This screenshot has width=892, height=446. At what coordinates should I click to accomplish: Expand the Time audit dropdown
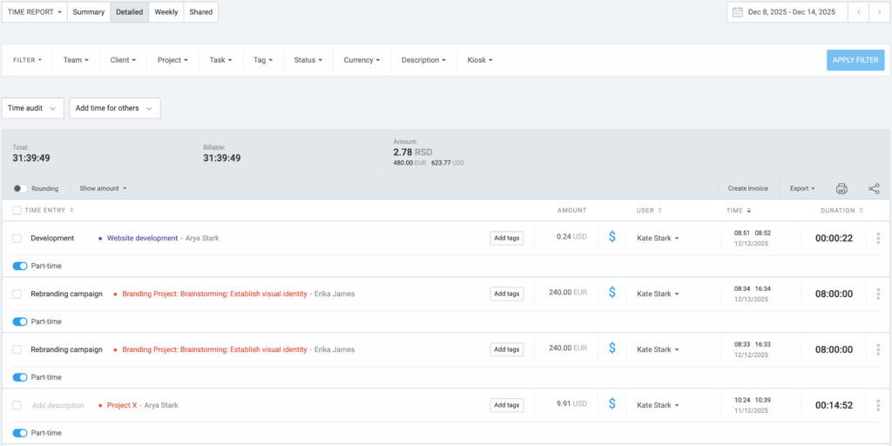point(33,108)
